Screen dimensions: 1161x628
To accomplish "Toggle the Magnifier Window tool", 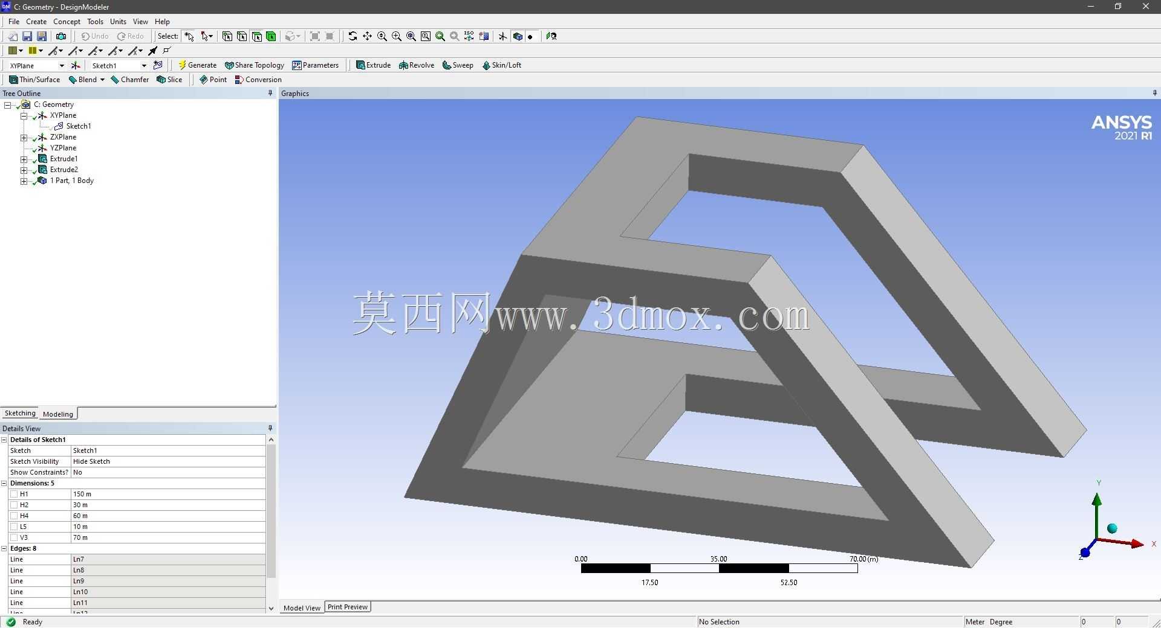I will 425,36.
